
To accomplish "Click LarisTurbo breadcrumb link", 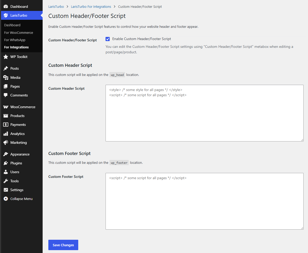I will [56, 7].
